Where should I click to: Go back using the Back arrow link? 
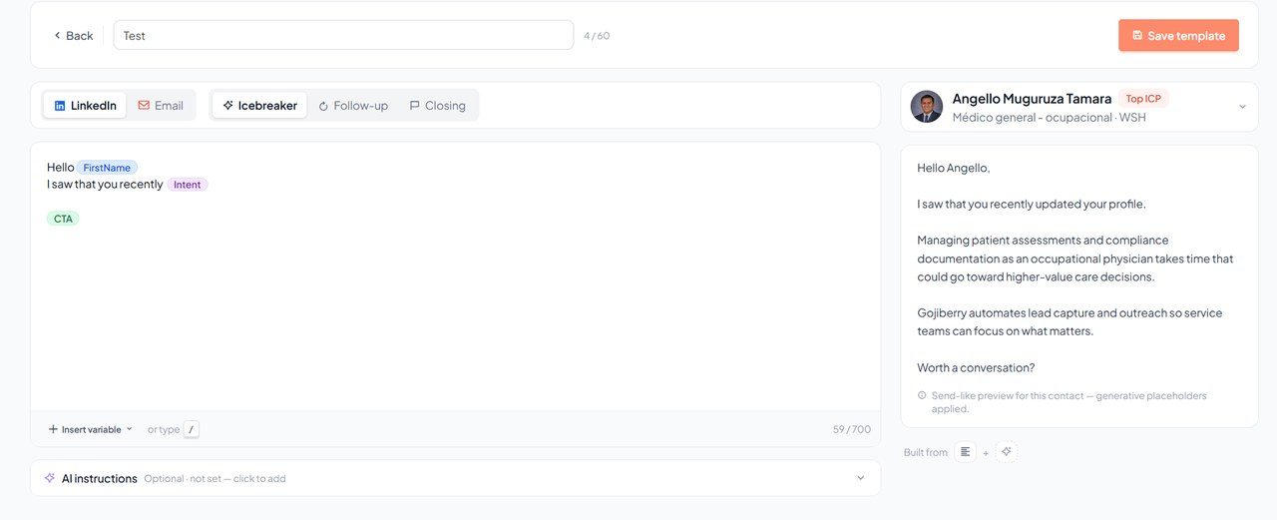pos(73,36)
